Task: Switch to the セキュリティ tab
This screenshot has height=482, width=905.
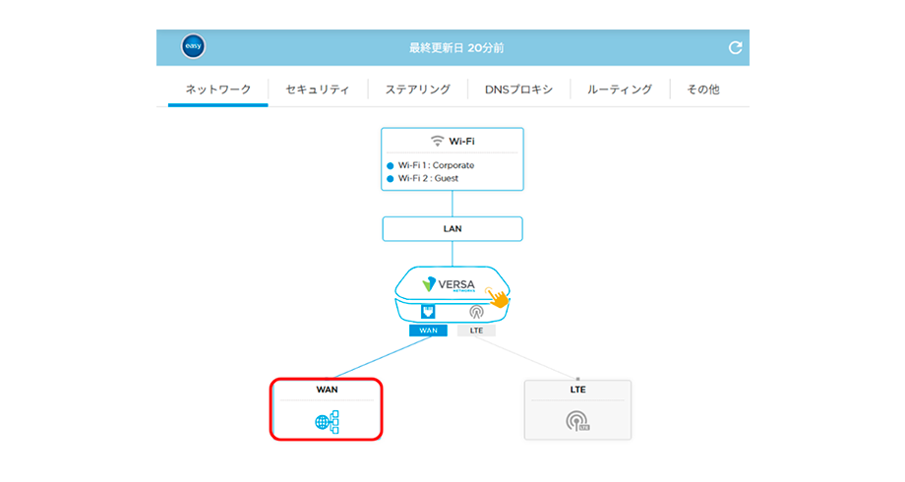Action: pos(318,90)
